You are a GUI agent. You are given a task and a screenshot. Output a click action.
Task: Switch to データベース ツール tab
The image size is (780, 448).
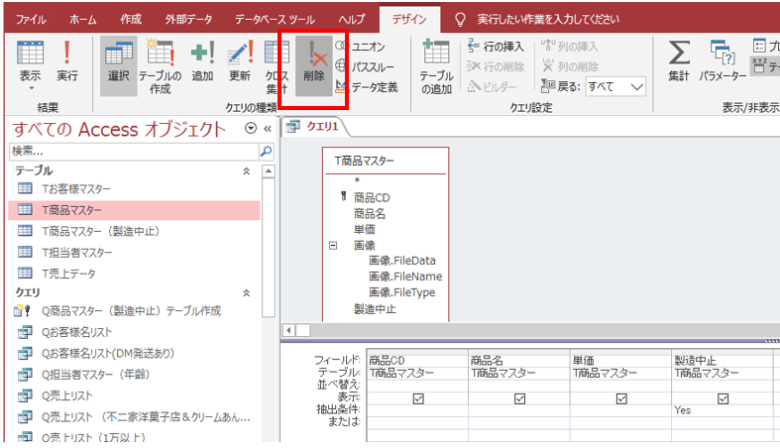click(x=275, y=20)
